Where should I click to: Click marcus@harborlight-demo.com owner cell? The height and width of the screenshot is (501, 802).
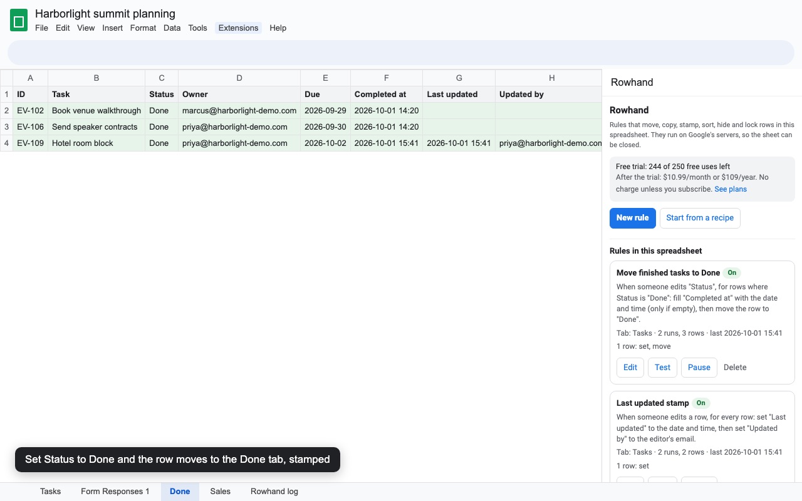[239, 111]
